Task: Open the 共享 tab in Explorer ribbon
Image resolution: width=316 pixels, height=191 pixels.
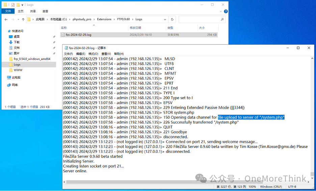Action: 33,11
